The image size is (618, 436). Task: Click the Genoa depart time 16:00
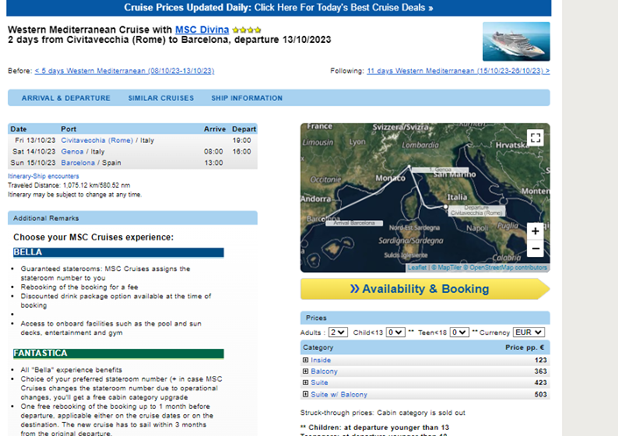tap(242, 152)
